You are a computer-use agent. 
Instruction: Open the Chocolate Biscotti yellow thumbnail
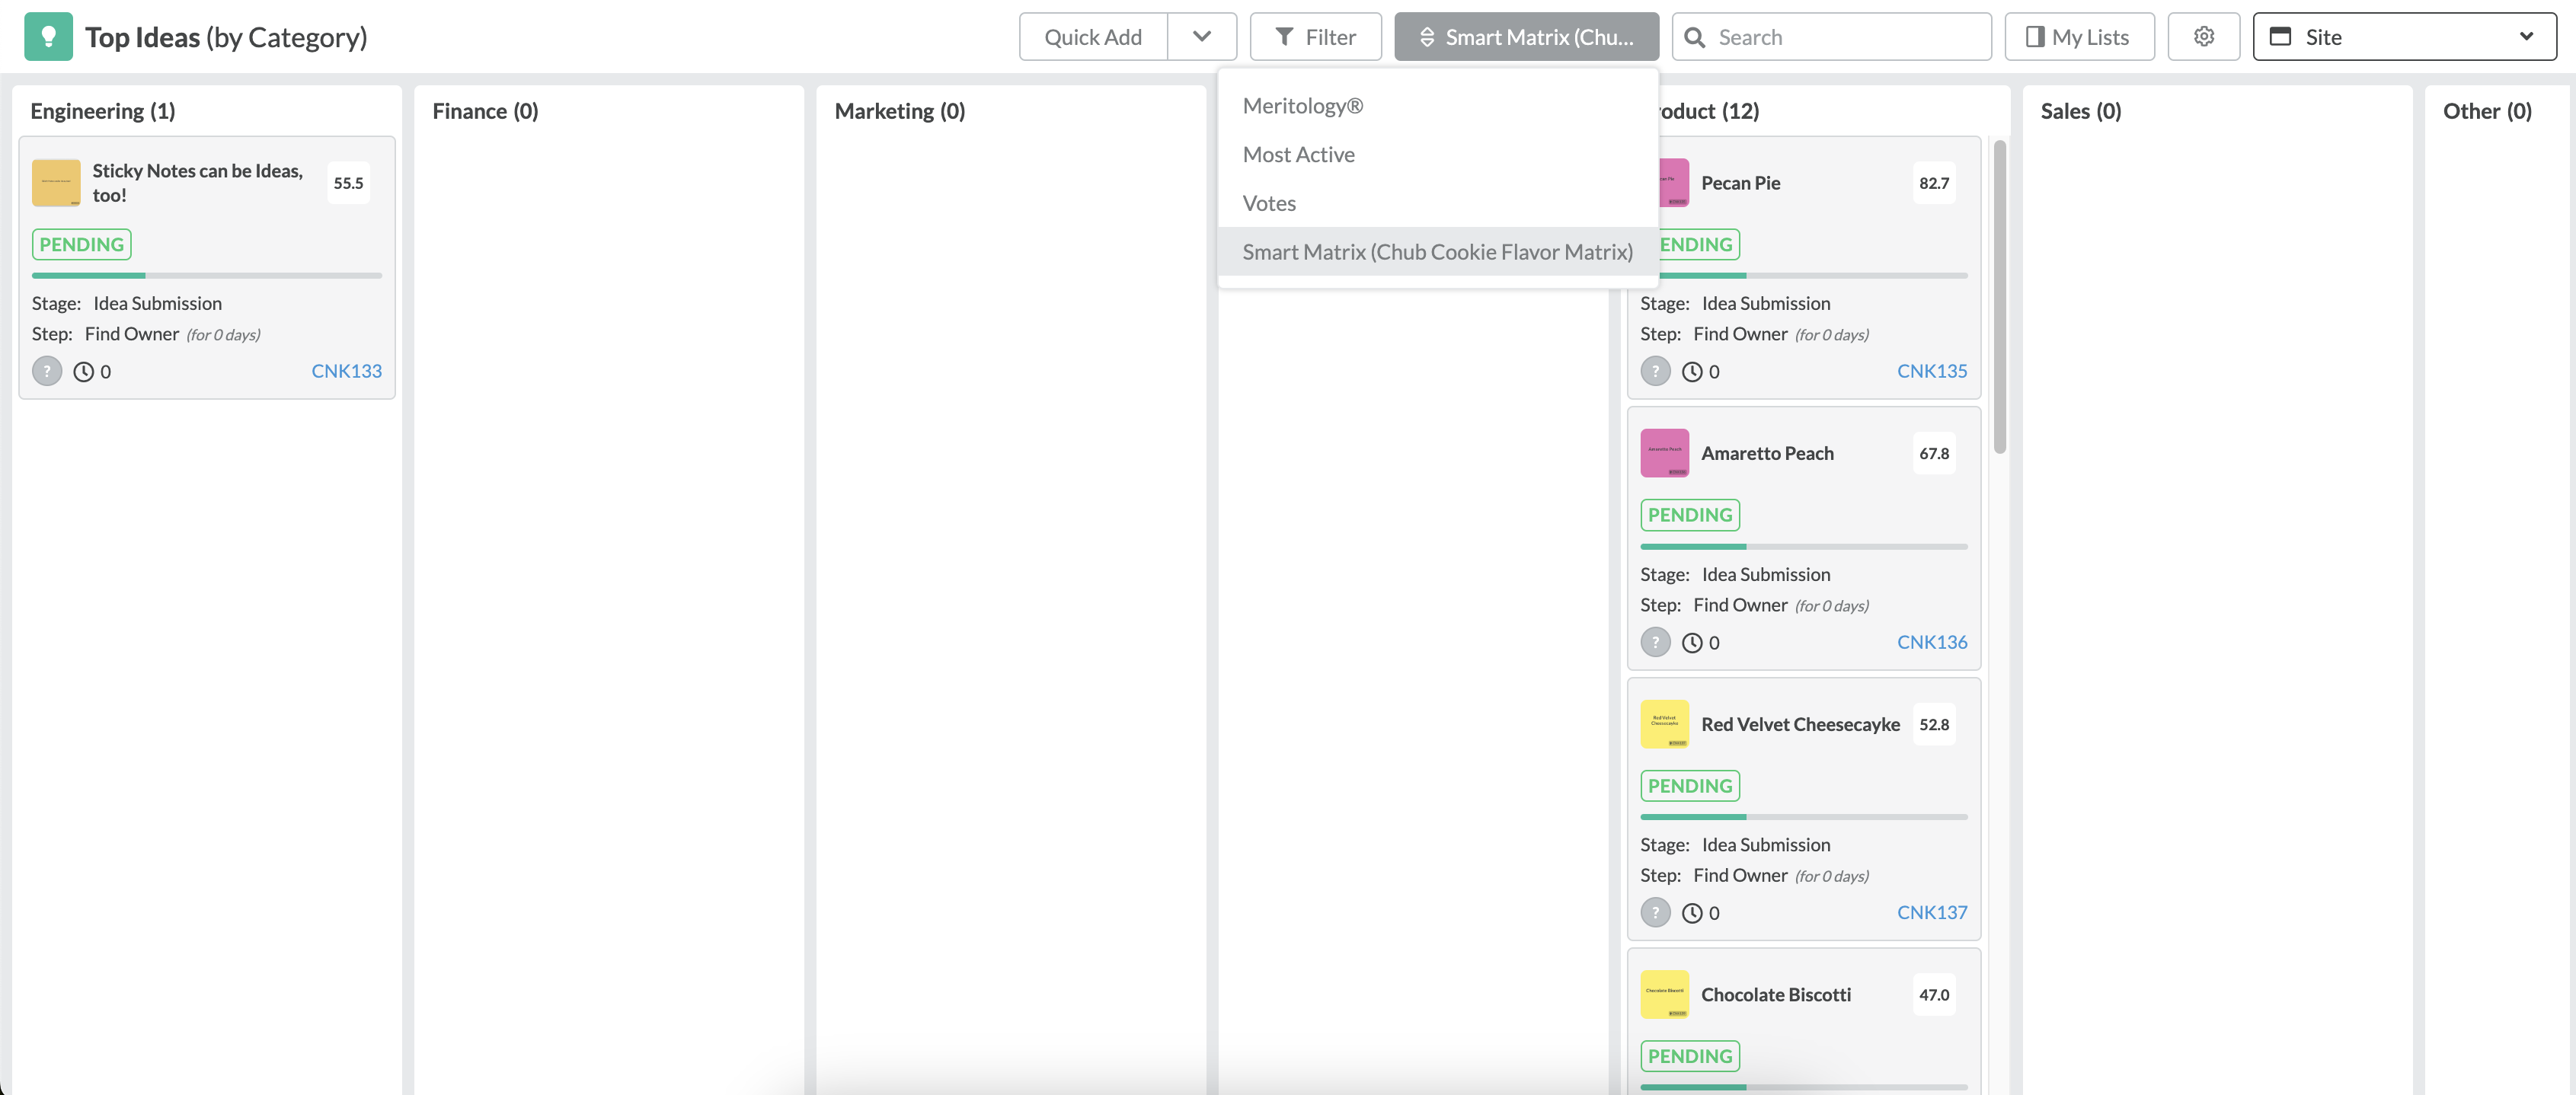[x=1665, y=994]
